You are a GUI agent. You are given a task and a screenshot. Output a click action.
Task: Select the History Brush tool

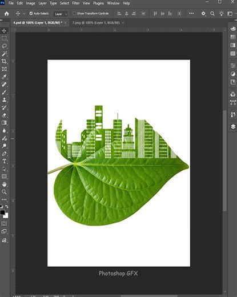(4, 107)
